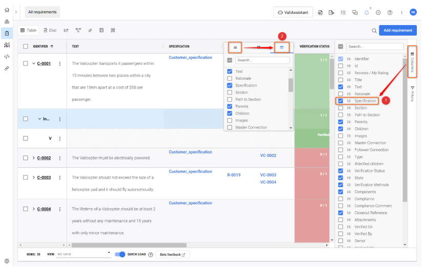Open the VC-0002 child link
The width and height of the screenshot is (423, 269).
click(268, 155)
